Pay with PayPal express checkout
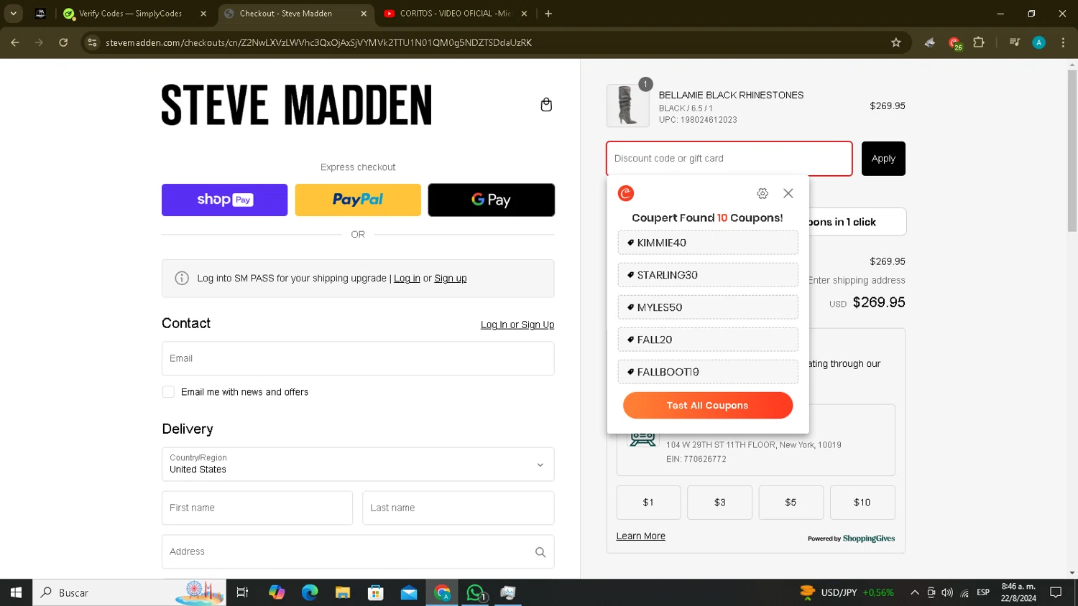Viewport: 1078px width, 606px height. click(x=358, y=200)
